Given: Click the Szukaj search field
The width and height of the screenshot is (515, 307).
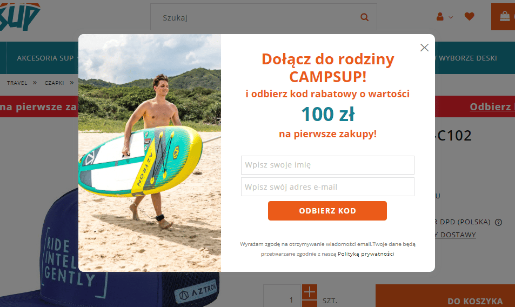Looking at the screenshot, I should click(x=254, y=17).
